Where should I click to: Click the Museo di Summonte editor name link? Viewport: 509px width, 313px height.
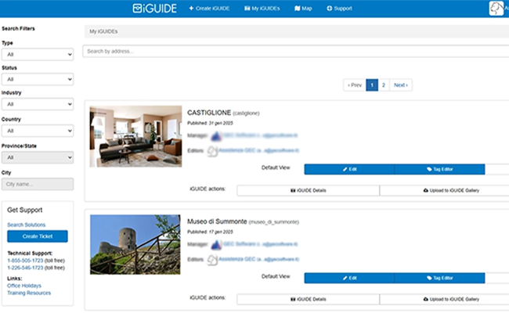tap(258, 259)
